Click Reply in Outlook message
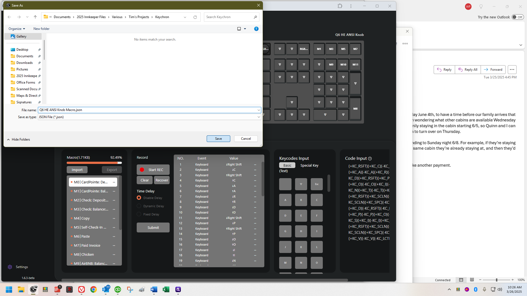 (444, 70)
